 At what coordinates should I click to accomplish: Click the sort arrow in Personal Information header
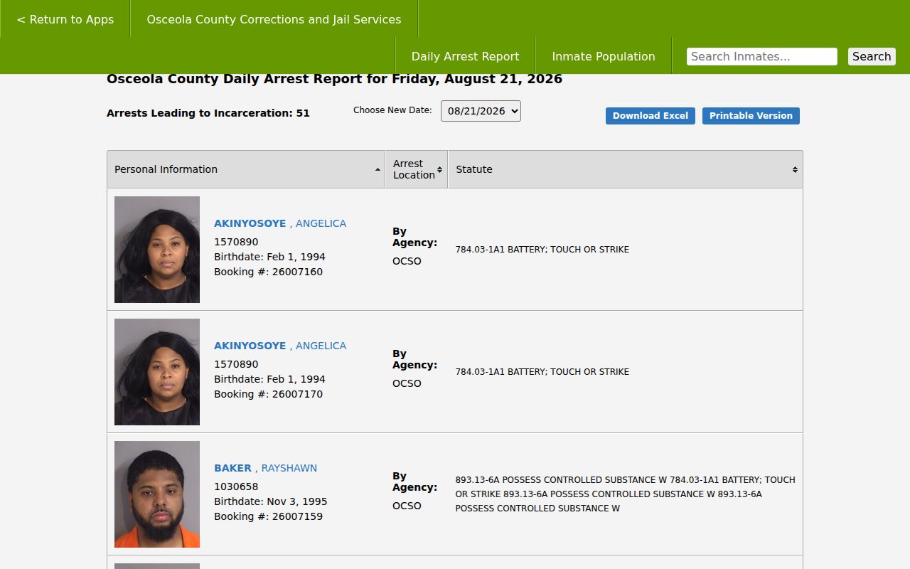coord(378,169)
